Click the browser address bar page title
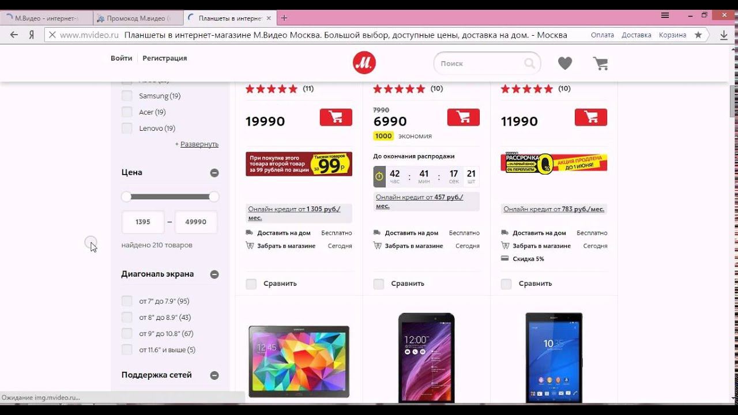Image resolution: width=738 pixels, height=415 pixels. click(346, 35)
